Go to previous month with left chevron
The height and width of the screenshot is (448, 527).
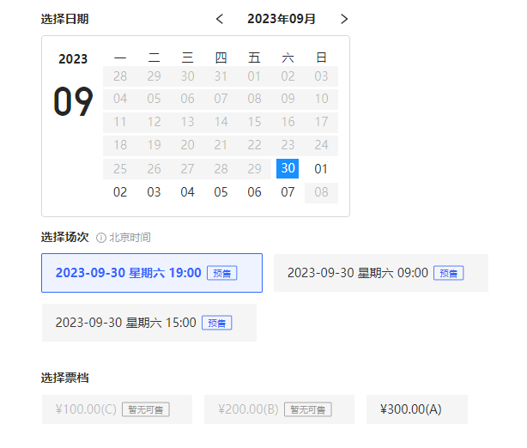[220, 19]
